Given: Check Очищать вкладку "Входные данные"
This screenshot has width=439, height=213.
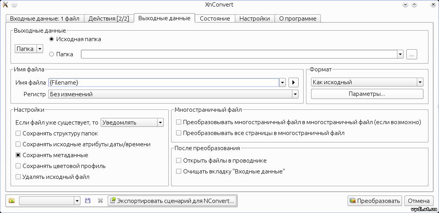Looking at the screenshot, I should (x=178, y=171).
